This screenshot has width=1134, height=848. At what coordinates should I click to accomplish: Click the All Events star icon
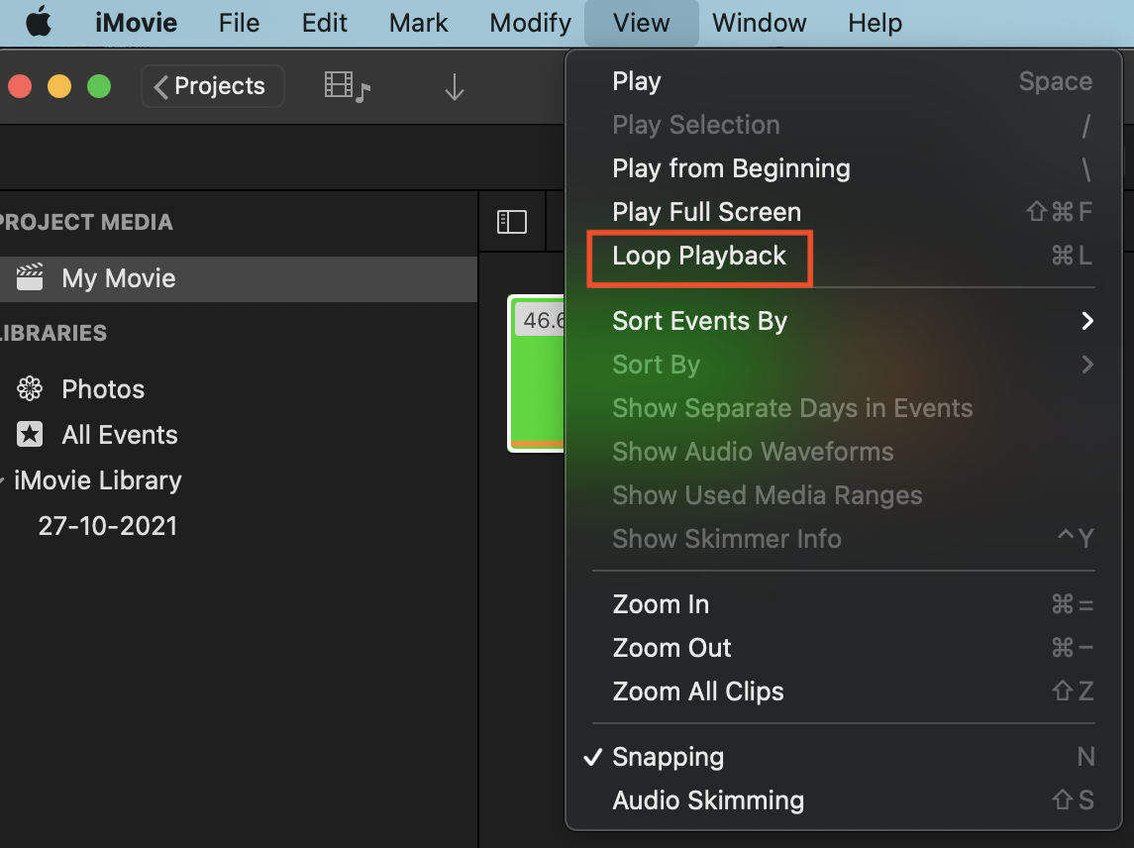tap(30, 435)
